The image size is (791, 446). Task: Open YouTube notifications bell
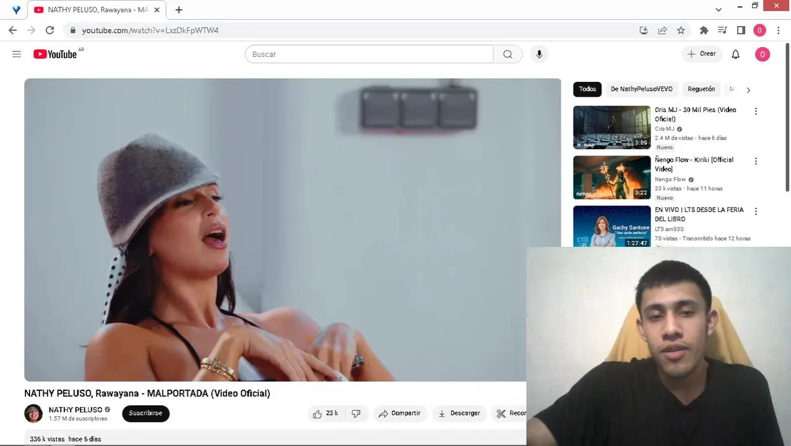click(x=735, y=54)
